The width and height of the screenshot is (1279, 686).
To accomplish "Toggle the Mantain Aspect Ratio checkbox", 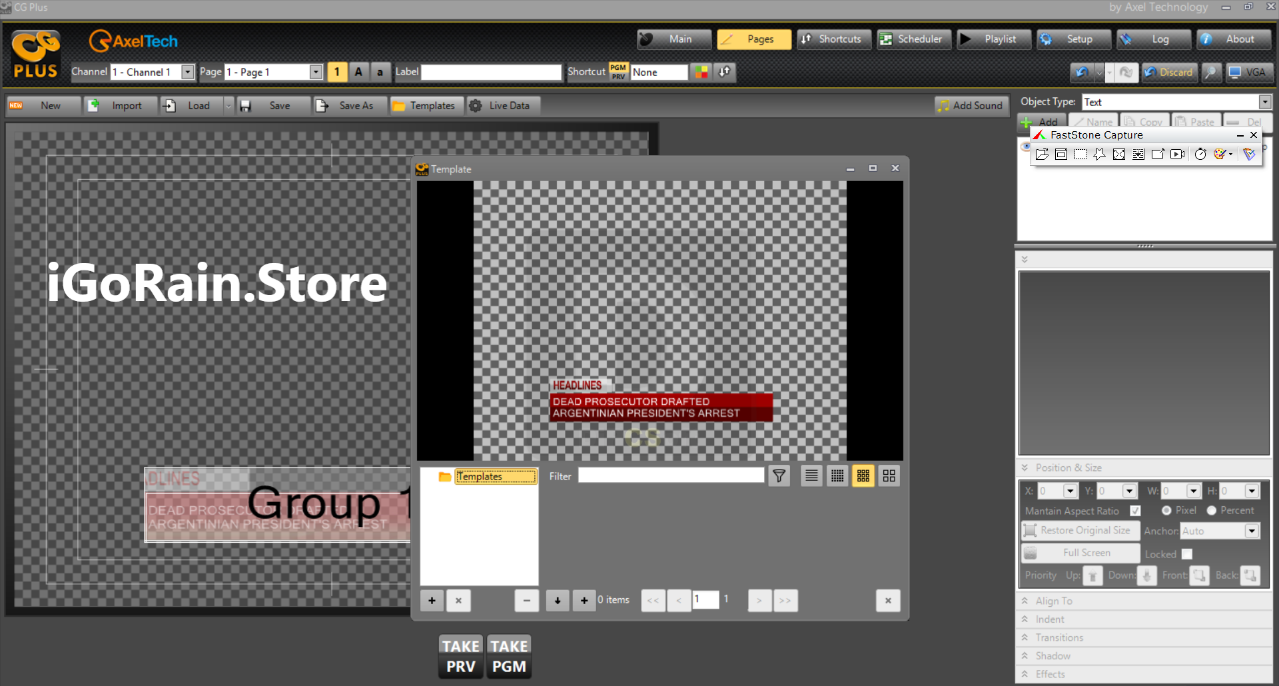I will (1135, 511).
